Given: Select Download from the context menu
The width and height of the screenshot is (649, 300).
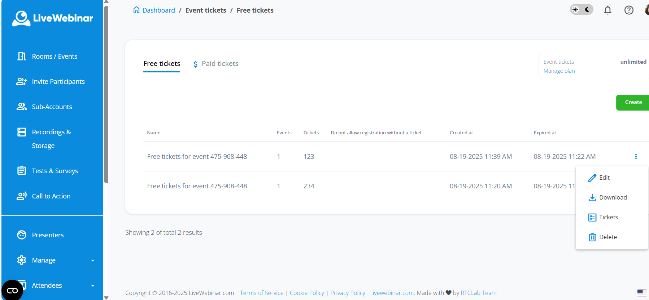Looking at the screenshot, I should pyautogui.click(x=613, y=197).
